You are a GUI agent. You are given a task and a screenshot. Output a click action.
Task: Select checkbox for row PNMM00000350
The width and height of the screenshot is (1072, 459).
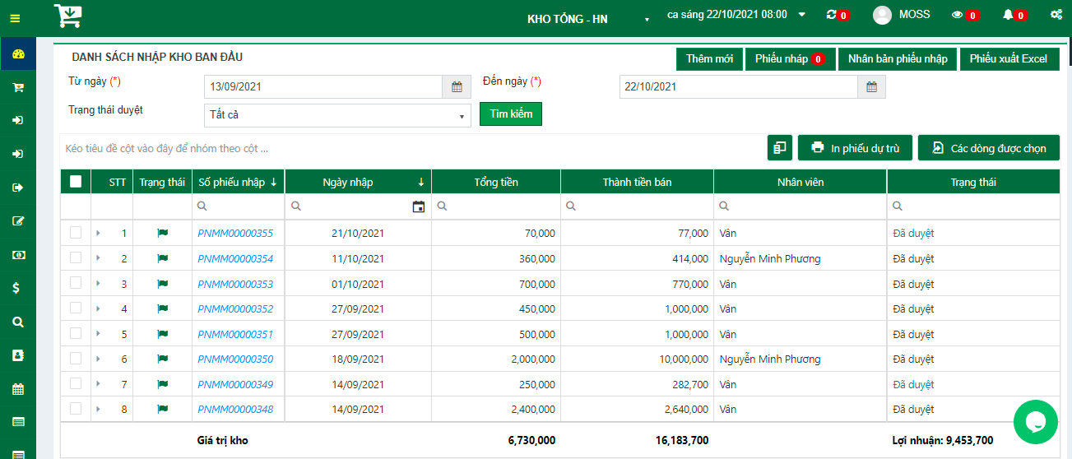(x=76, y=359)
